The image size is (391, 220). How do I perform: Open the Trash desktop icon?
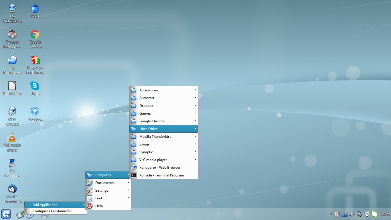35,11
